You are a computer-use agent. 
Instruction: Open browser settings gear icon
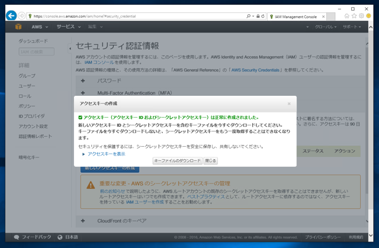(361, 16)
